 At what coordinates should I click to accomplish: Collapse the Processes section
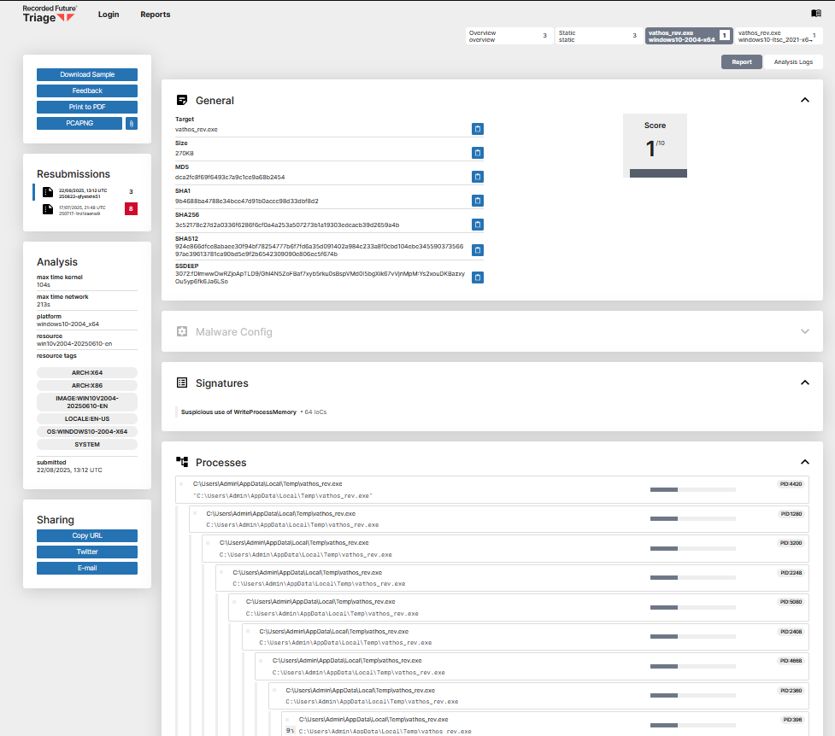point(804,462)
